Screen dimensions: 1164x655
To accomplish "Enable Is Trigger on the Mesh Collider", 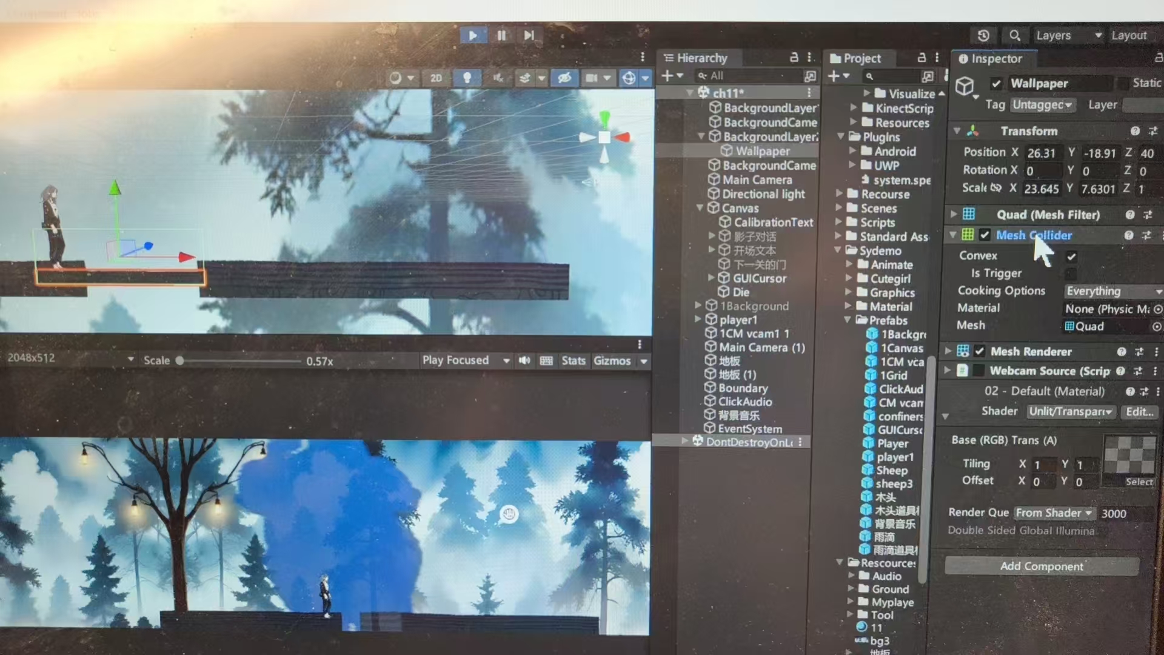I will click(x=1071, y=274).
